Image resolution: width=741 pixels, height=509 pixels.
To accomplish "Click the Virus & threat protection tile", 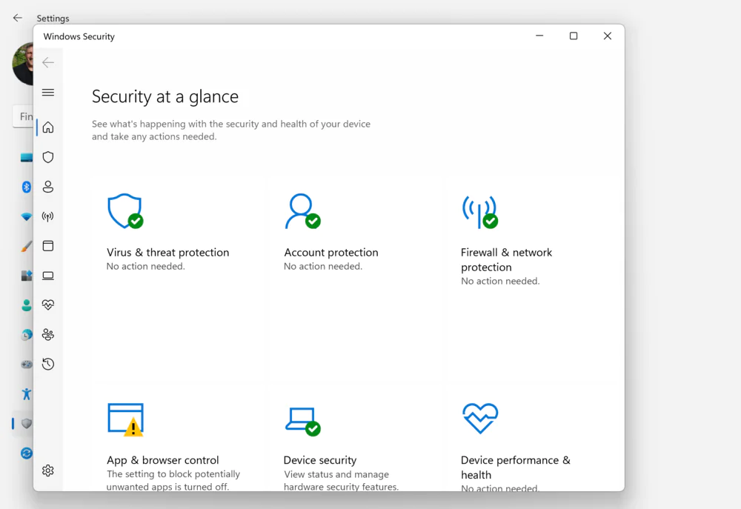I will click(x=167, y=252).
